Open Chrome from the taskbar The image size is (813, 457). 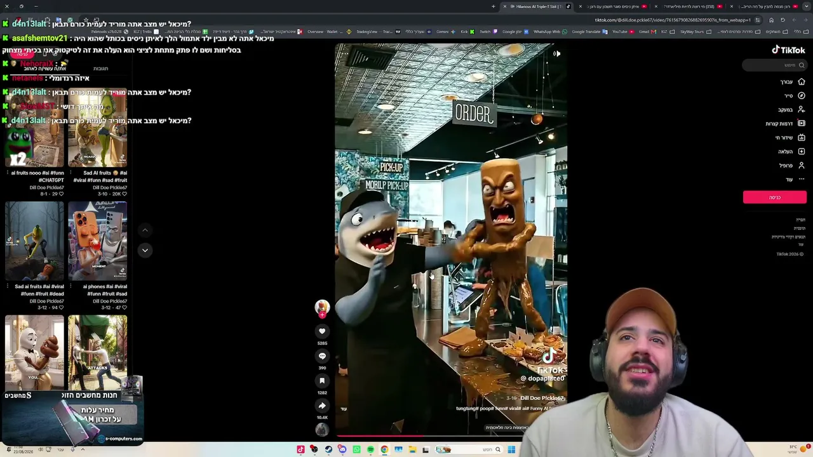[384, 449]
